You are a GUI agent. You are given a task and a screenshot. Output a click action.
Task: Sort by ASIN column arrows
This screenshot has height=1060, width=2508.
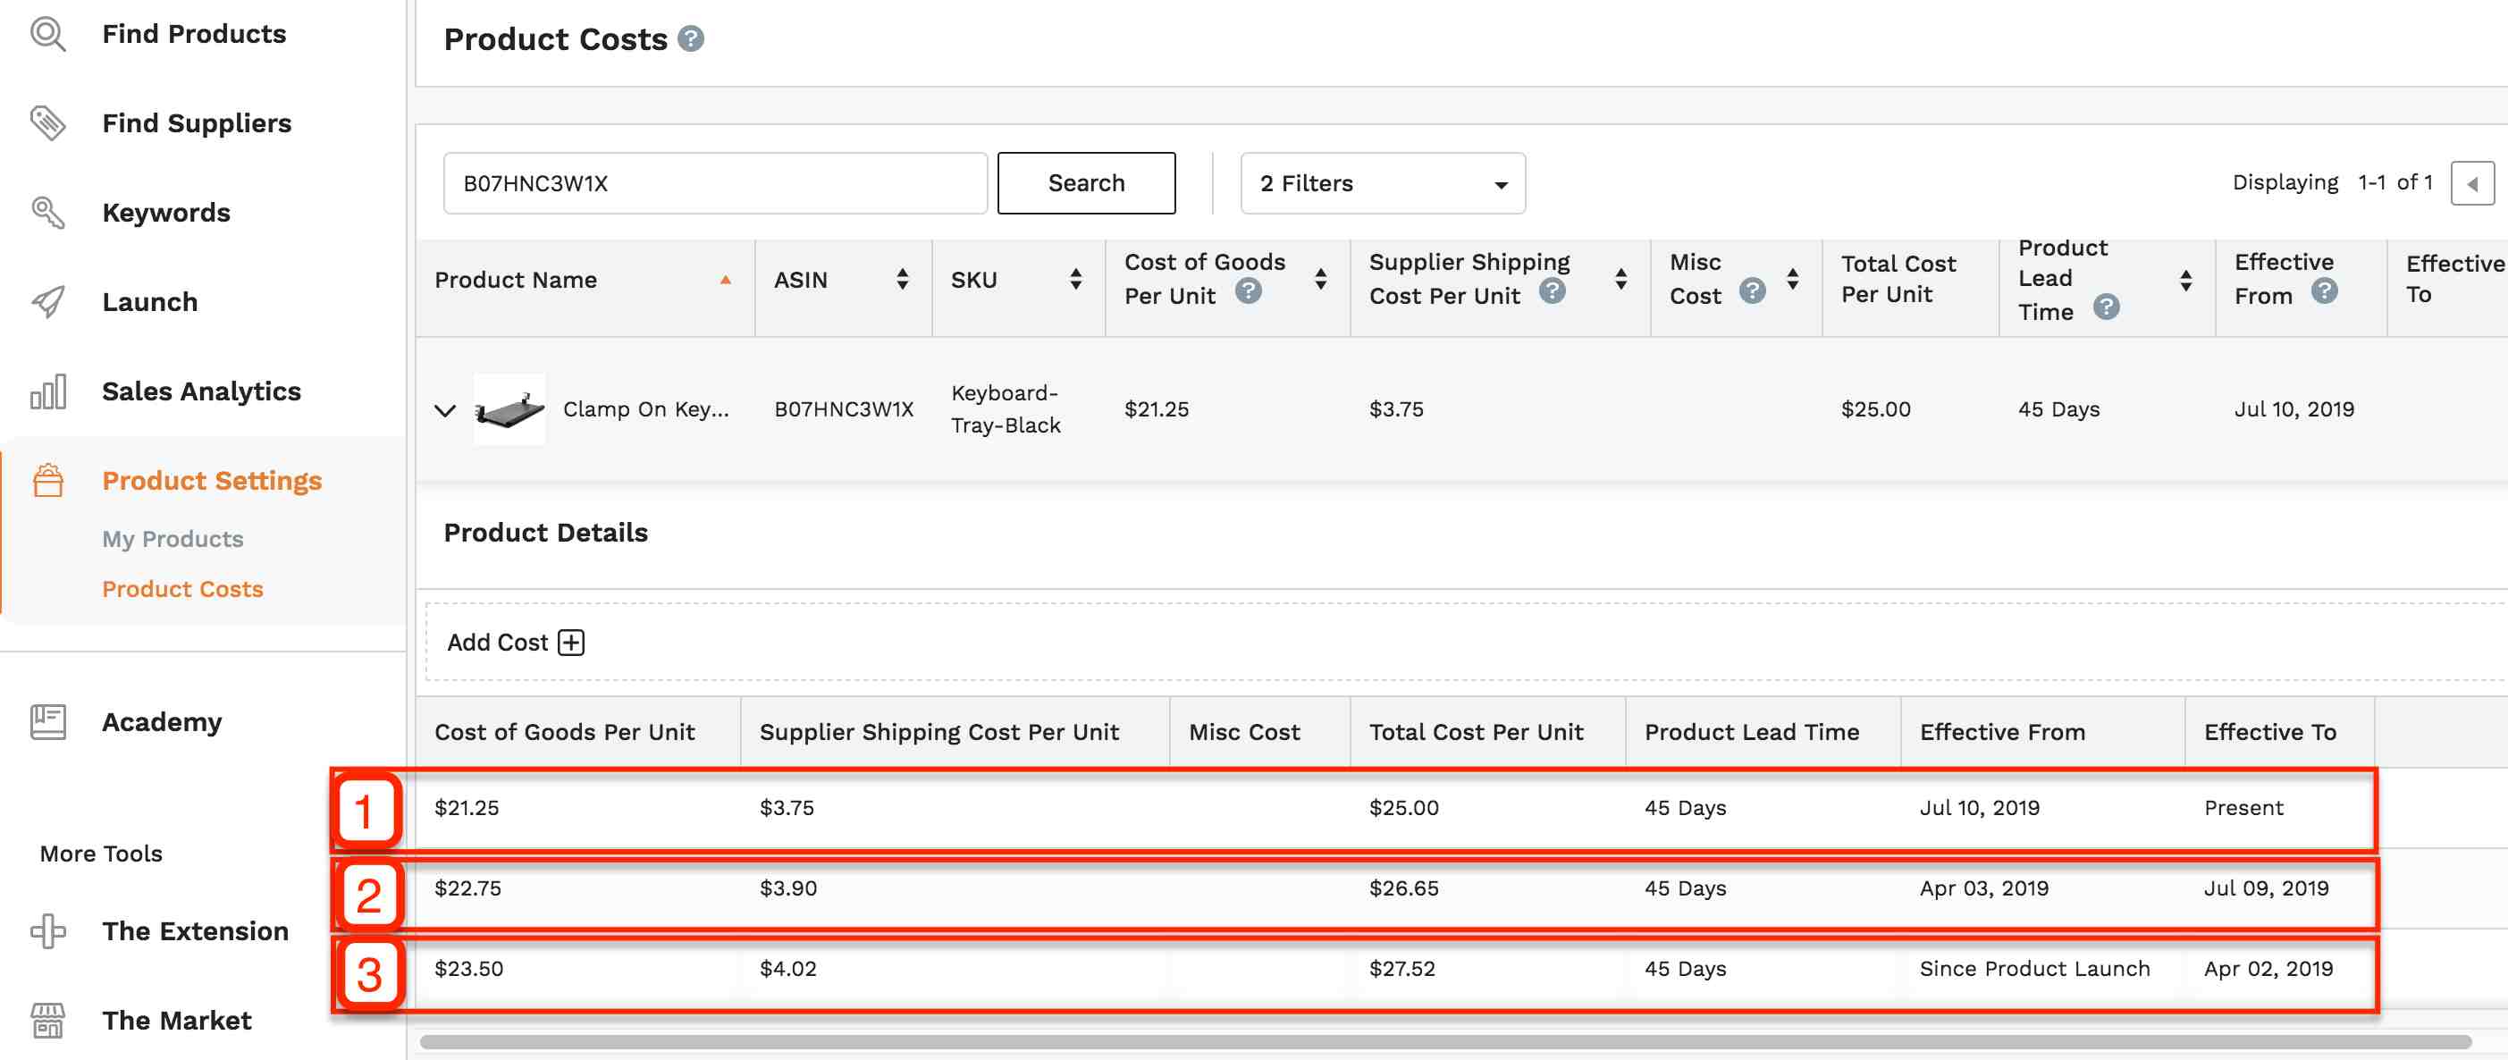point(903,281)
